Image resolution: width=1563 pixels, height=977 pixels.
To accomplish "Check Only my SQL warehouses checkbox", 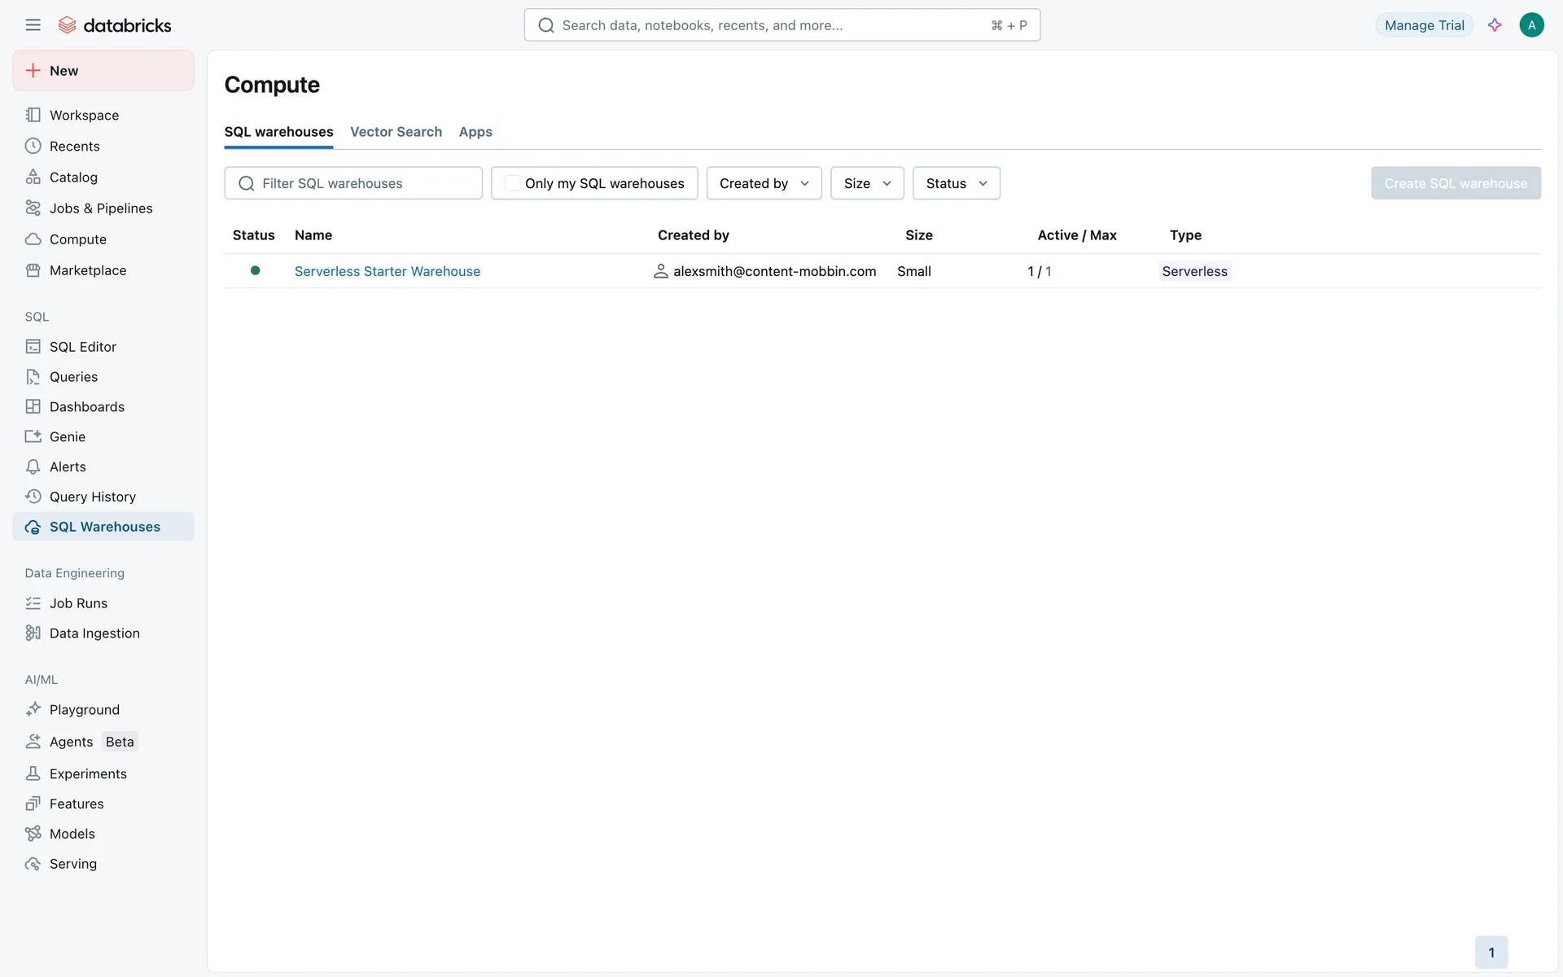I will [512, 183].
